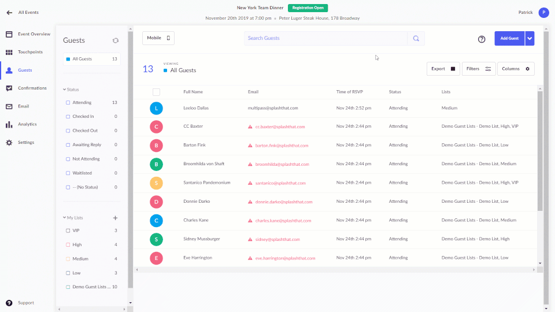Check the VIP list checkbox

coord(68,231)
